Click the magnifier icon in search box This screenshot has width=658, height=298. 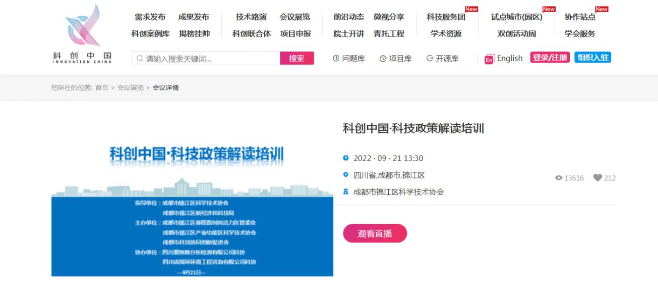point(140,58)
